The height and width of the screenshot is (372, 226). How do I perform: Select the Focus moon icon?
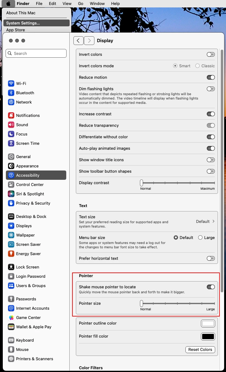(11, 134)
